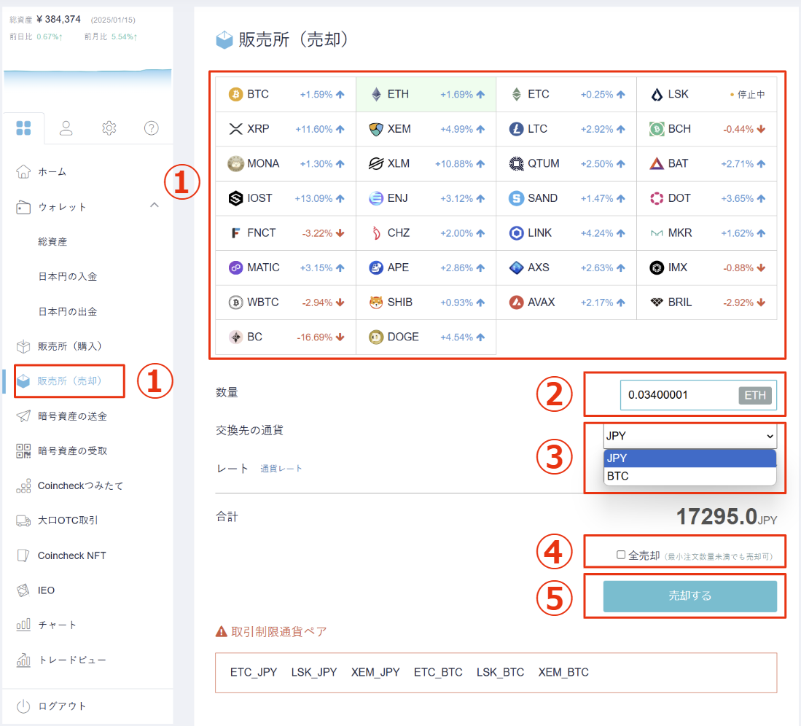
Task: Select the IMX coin icon
Action: coord(657,268)
